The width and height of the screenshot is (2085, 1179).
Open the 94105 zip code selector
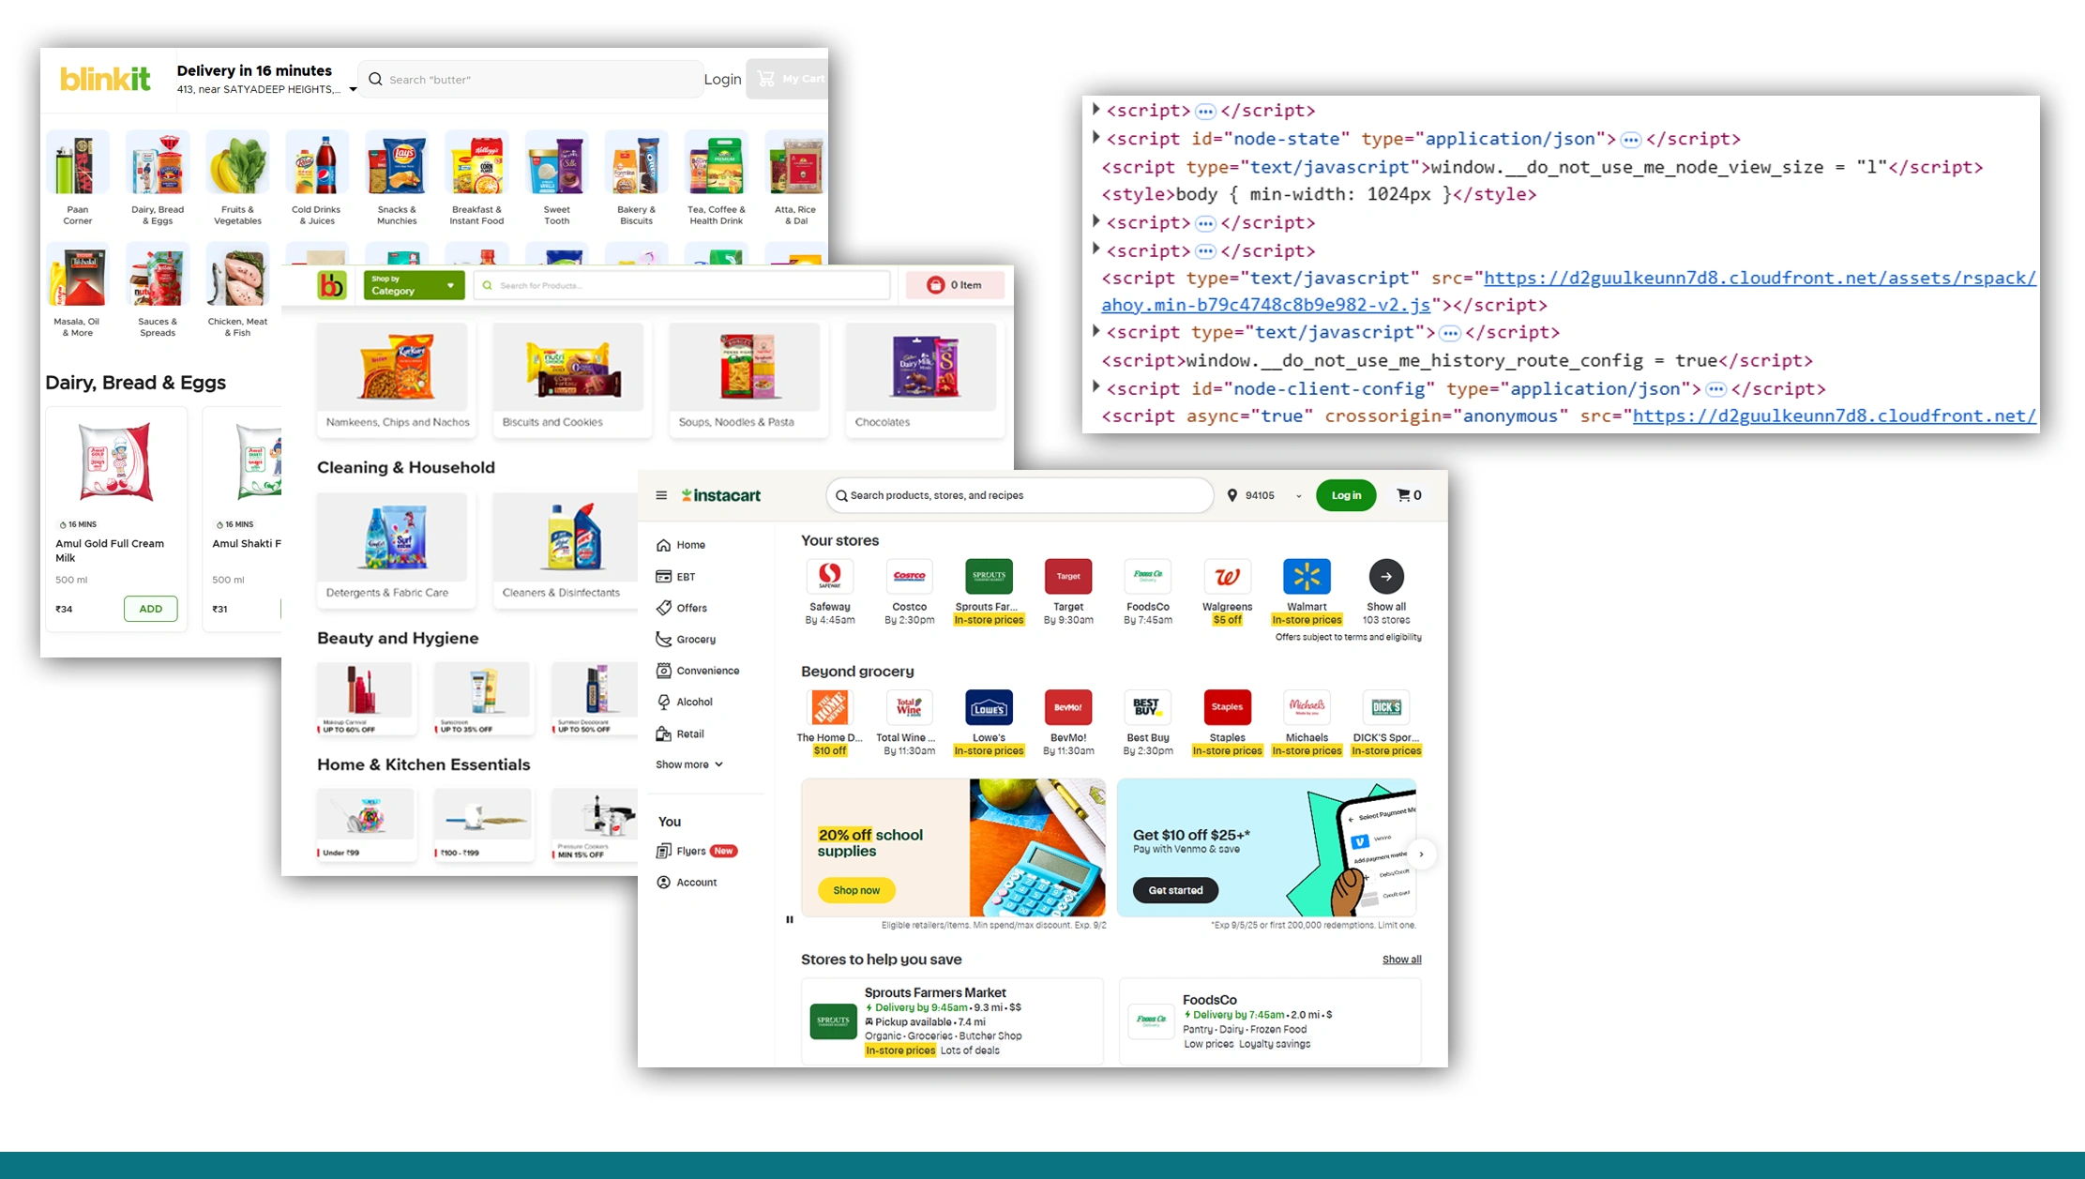tap(1262, 494)
